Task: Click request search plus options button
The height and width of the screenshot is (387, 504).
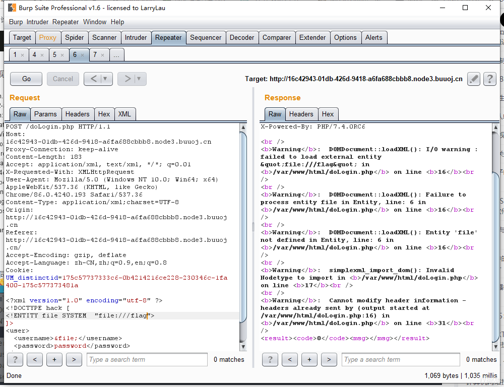Action: 54,359
